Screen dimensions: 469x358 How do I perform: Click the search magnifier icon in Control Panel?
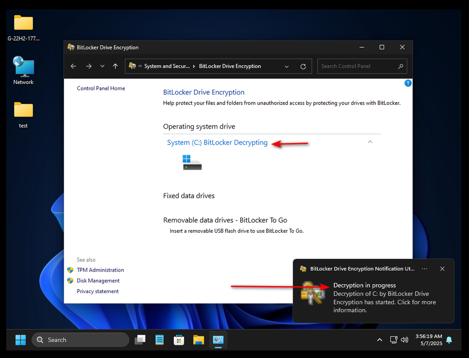(400, 66)
